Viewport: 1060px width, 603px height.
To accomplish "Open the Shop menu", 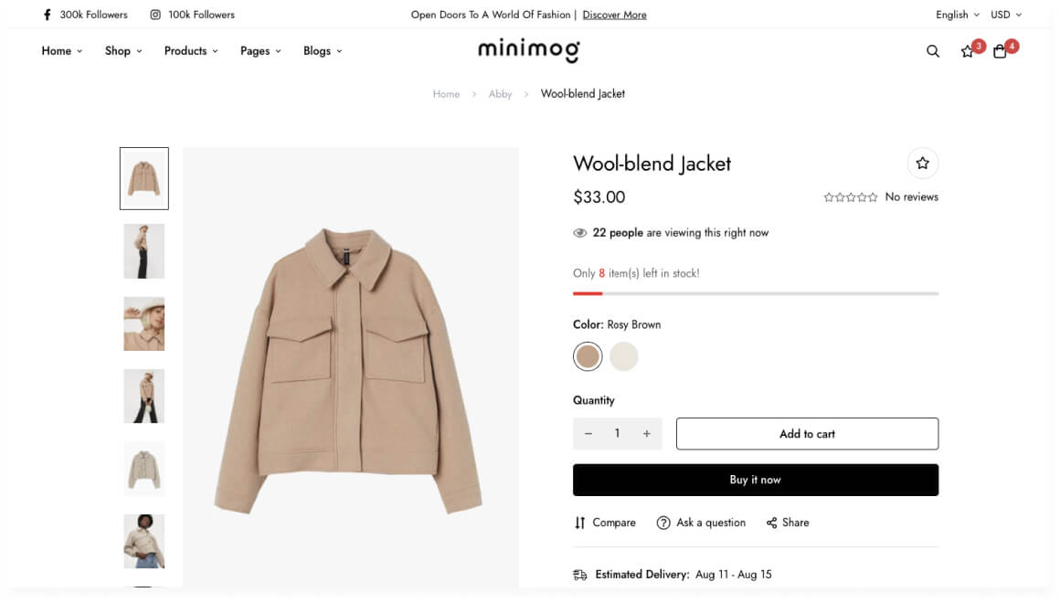I will click(x=123, y=50).
